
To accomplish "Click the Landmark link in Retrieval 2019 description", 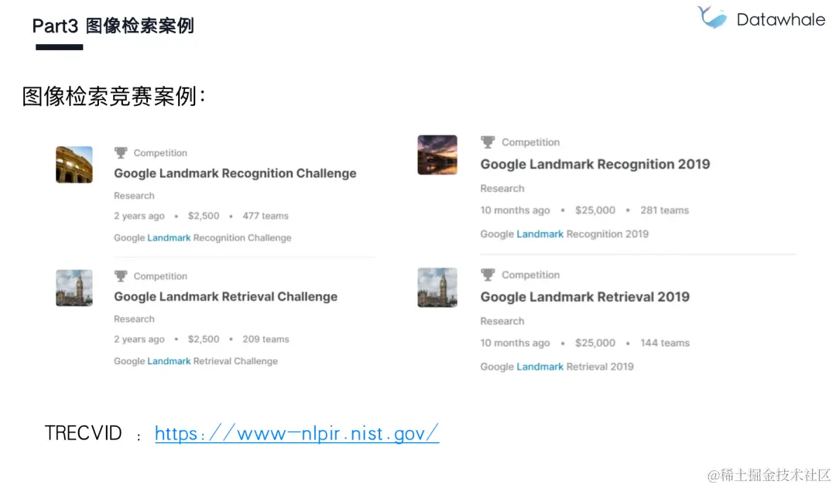I will 540,367.
